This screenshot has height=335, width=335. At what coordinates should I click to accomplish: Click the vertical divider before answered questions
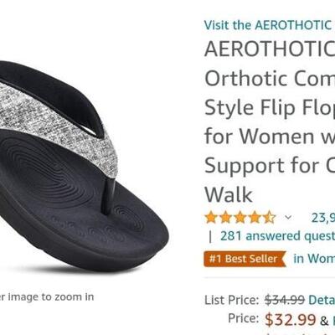tap(210, 237)
